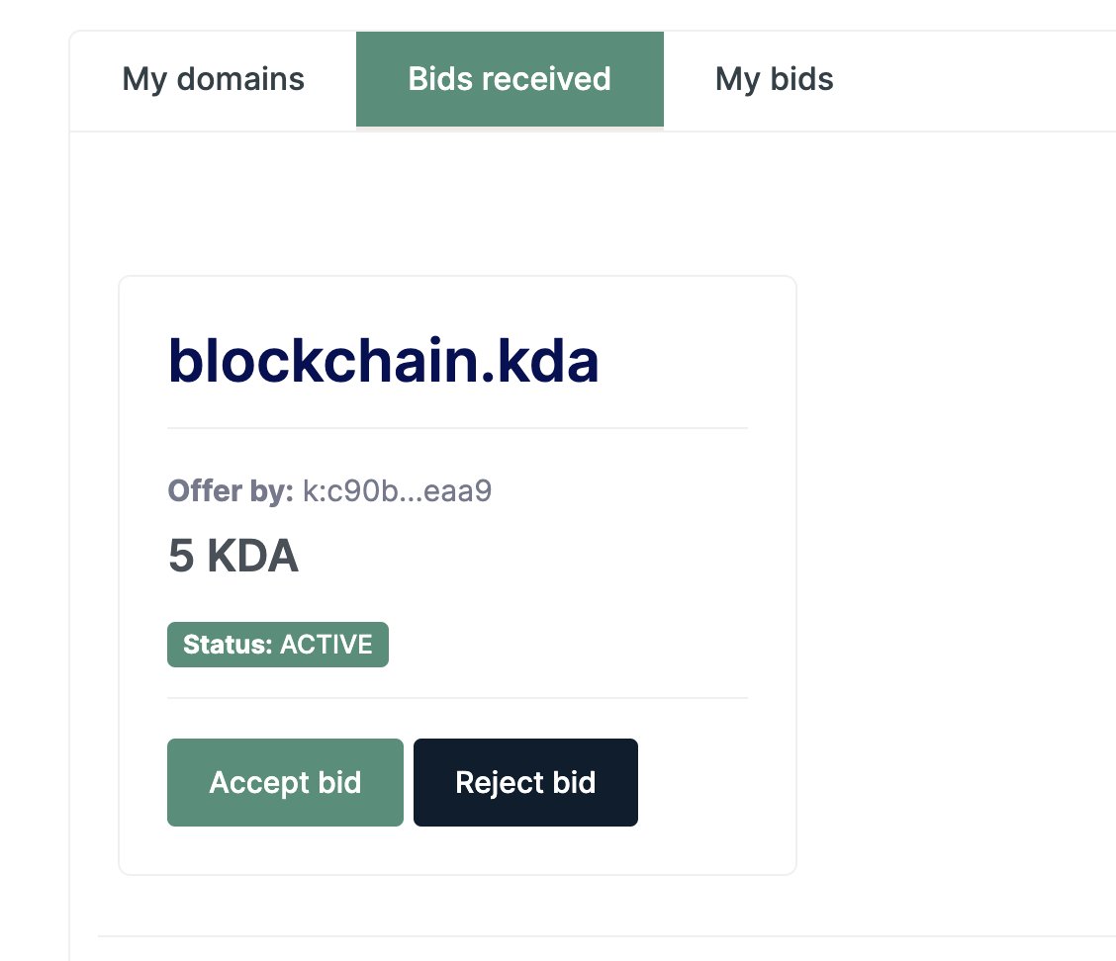Click the divider line above the bid buttons
The height and width of the screenshot is (961, 1116).
(x=457, y=698)
